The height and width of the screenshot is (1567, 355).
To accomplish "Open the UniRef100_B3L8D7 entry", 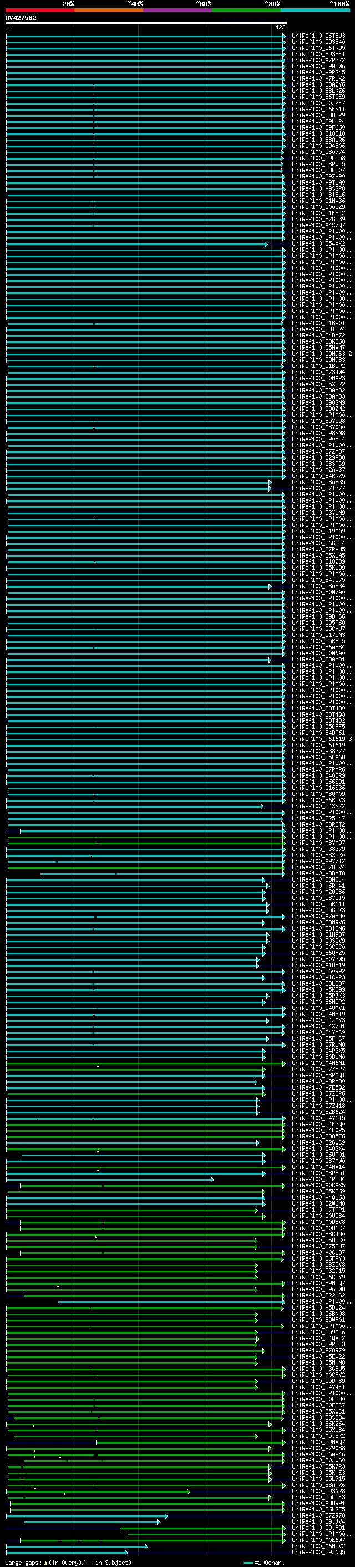I will pos(318,984).
